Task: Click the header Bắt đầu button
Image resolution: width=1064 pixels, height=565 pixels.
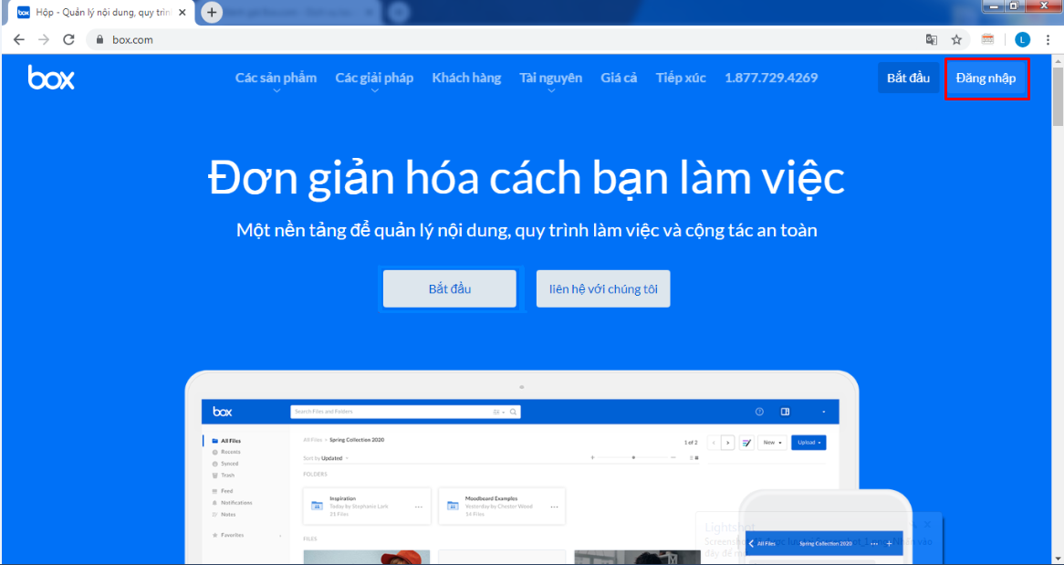Action: [x=908, y=78]
